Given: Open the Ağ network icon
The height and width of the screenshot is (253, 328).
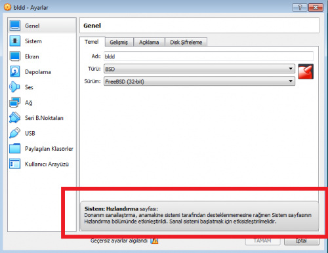Looking at the screenshot, I should tap(15, 102).
